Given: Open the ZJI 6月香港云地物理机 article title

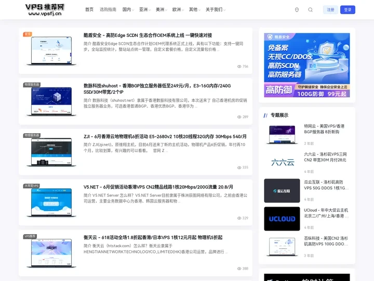Looking at the screenshot, I should pos(165,136).
